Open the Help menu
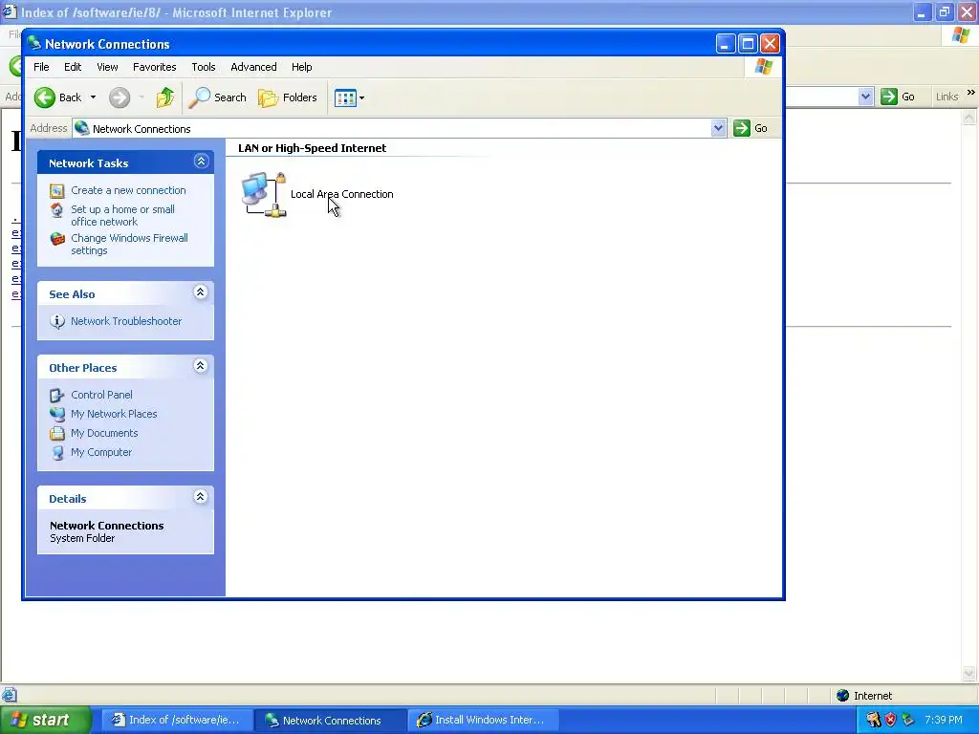979x734 pixels. coord(301,67)
